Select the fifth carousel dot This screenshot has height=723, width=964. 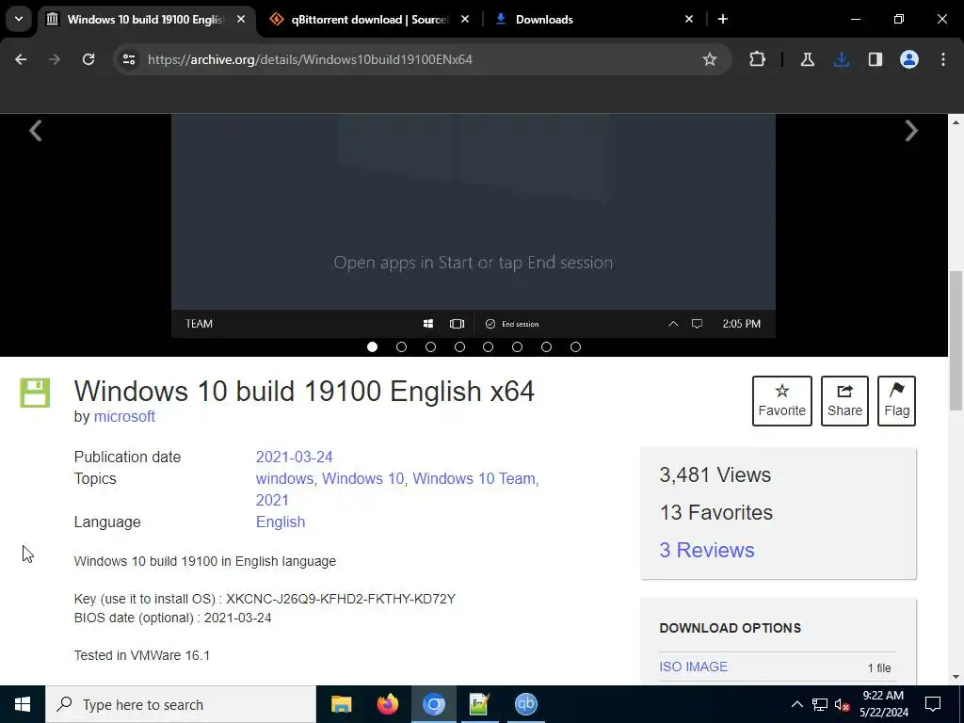pyautogui.click(x=489, y=347)
